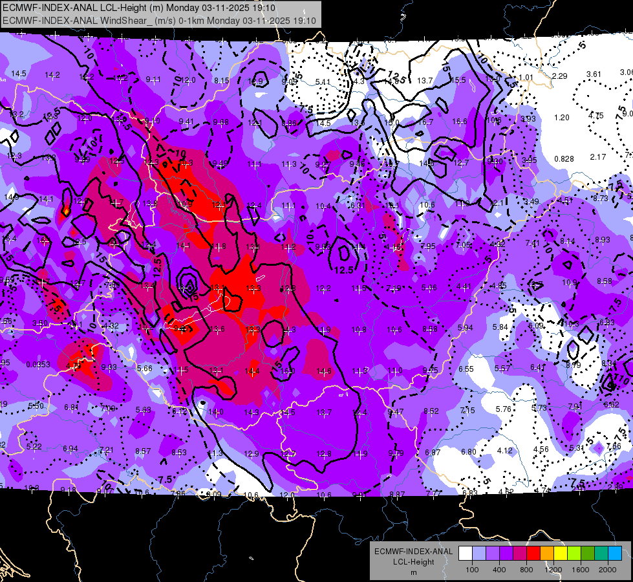Click the grid value 6.81
633x582 pixels.
[72, 407]
